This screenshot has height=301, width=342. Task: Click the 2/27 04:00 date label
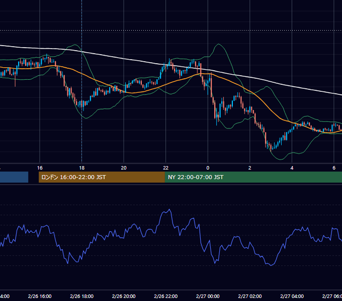coord(292,296)
